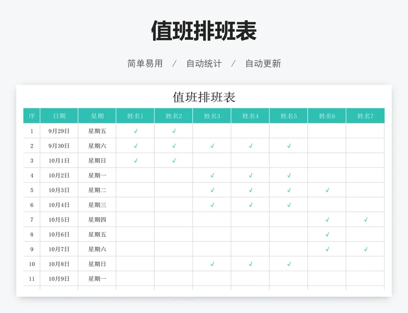Viewport: 408px width, 313px height.
Task: Select the 星期 column header
Action: (x=97, y=116)
